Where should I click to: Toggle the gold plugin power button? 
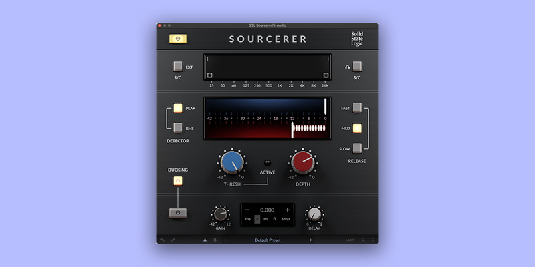178,39
